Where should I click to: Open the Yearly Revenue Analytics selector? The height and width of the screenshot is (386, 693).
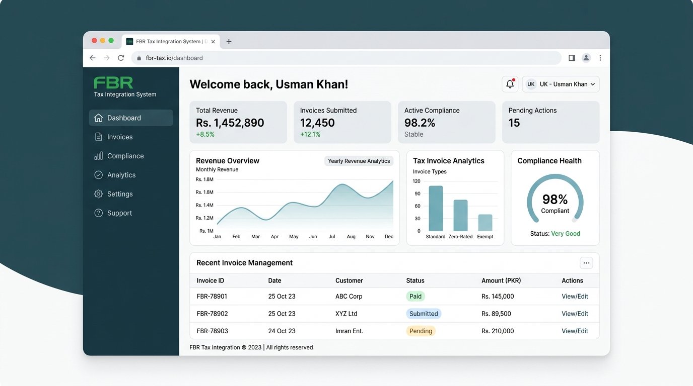click(359, 161)
